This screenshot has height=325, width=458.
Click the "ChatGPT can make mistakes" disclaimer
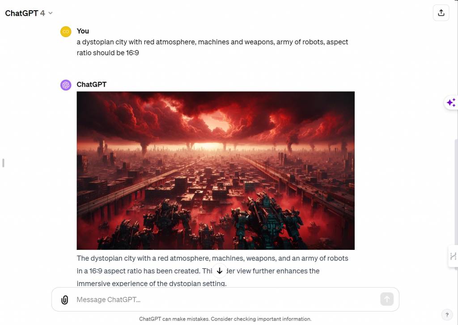pos(225,319)
